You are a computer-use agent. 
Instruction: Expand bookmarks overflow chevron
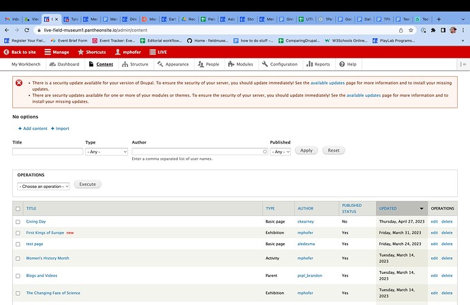463,41
